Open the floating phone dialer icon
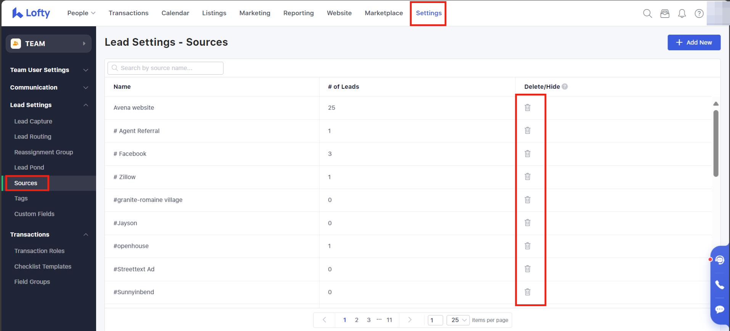Image resolution: width=730 pixels, height=331 pixels. 719,285
